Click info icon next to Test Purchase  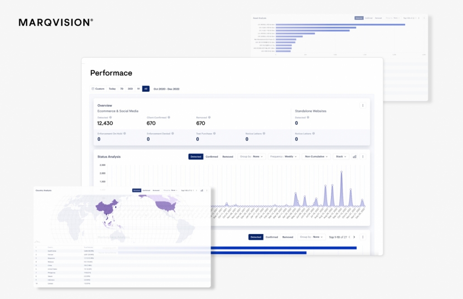pyautogui.click(x=214, y=134)
